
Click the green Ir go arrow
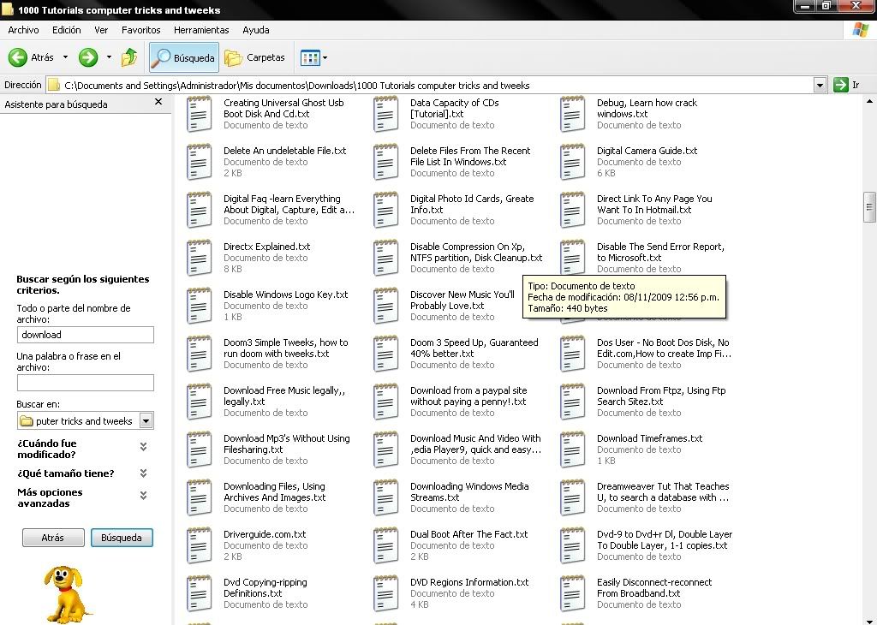tap(840, 85)
